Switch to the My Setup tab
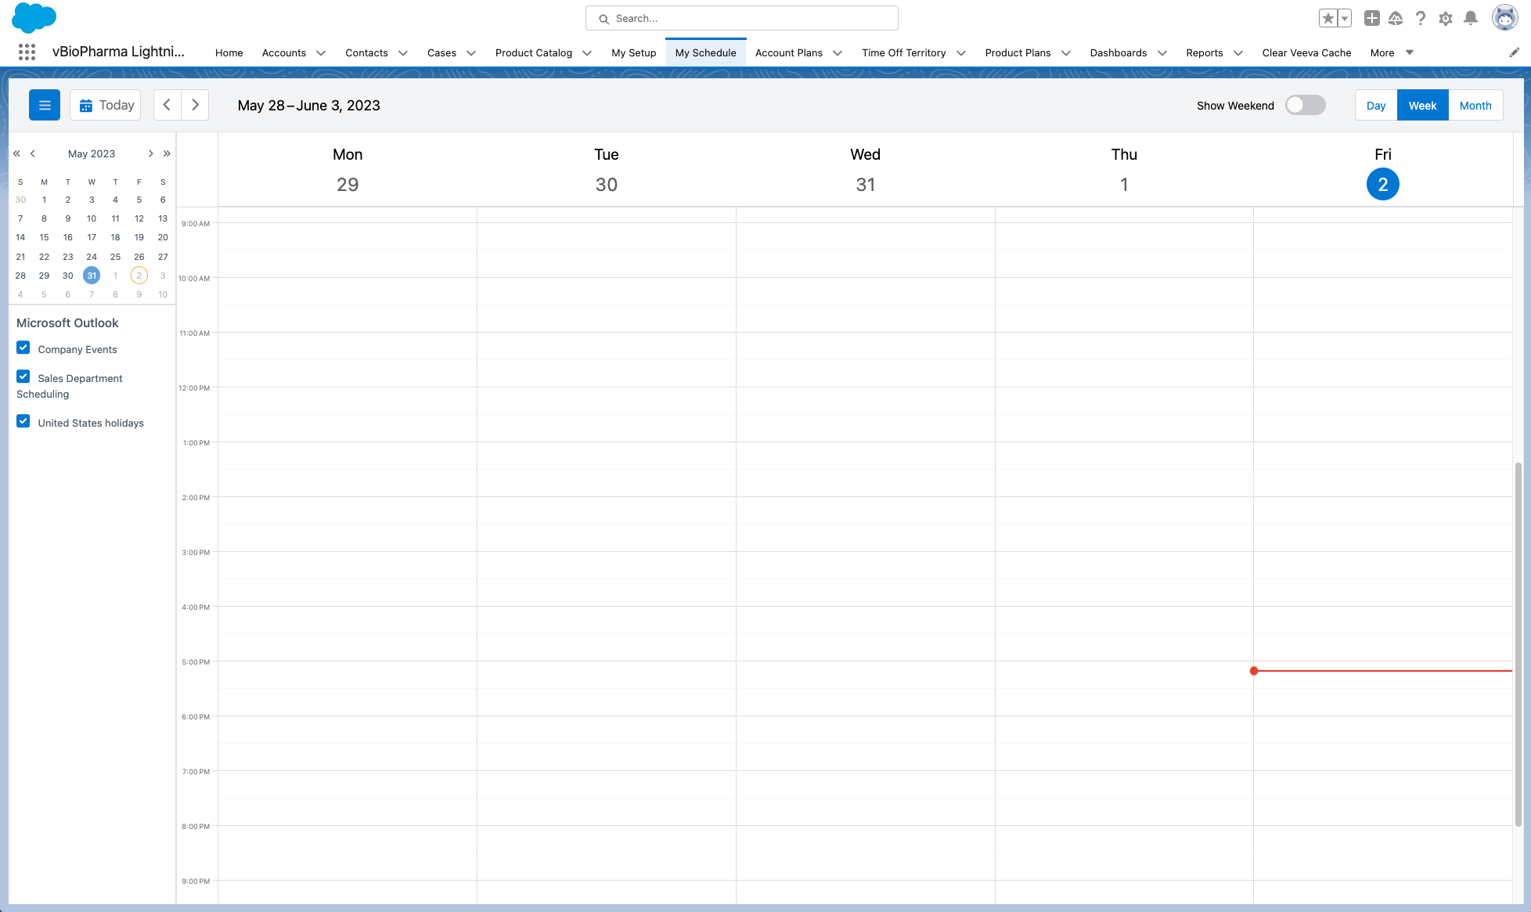Image resolution: width=1531 pixels, height=912 pixels. [x=633, y=52]
